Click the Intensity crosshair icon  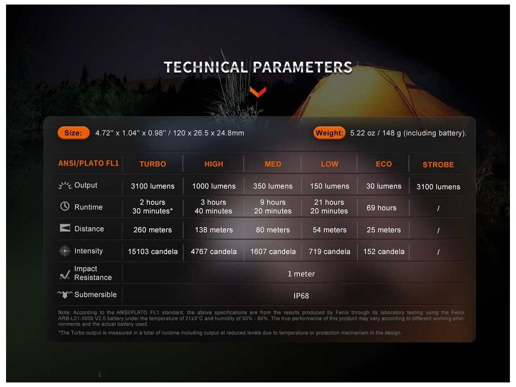click(65, 251)
